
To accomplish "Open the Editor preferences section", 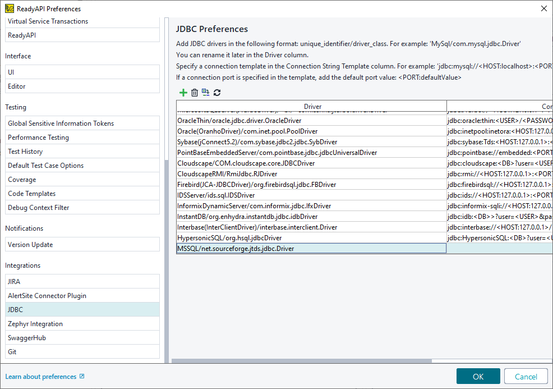I will (x=82, y=86).
